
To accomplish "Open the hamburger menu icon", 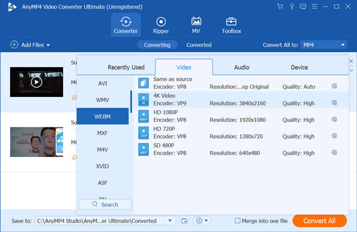I will point(314,7).
